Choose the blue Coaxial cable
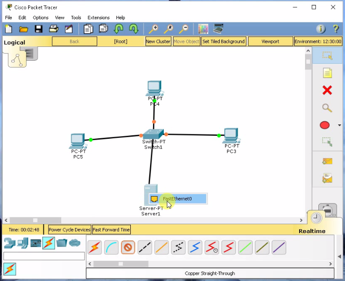 [195, 247]
